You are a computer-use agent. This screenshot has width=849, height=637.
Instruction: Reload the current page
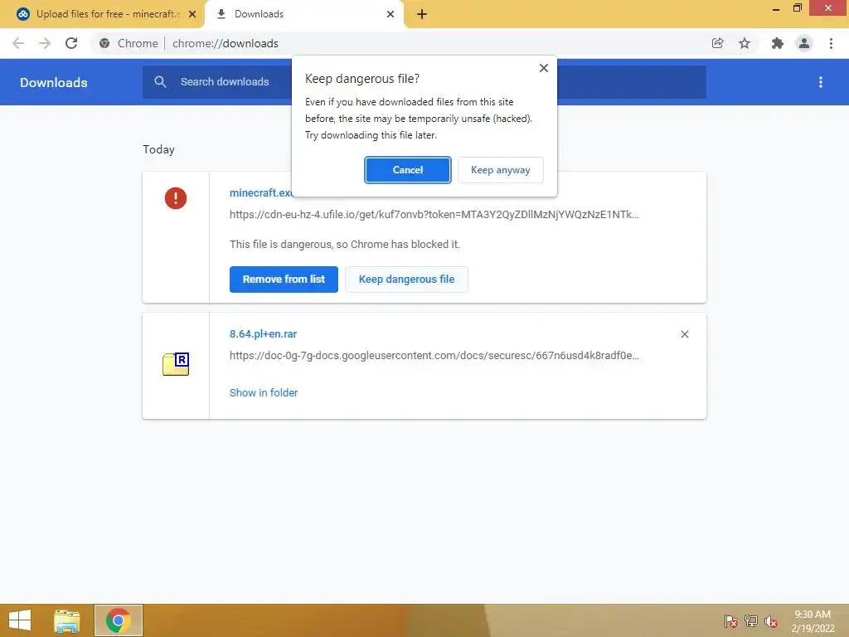click(71, 43)
